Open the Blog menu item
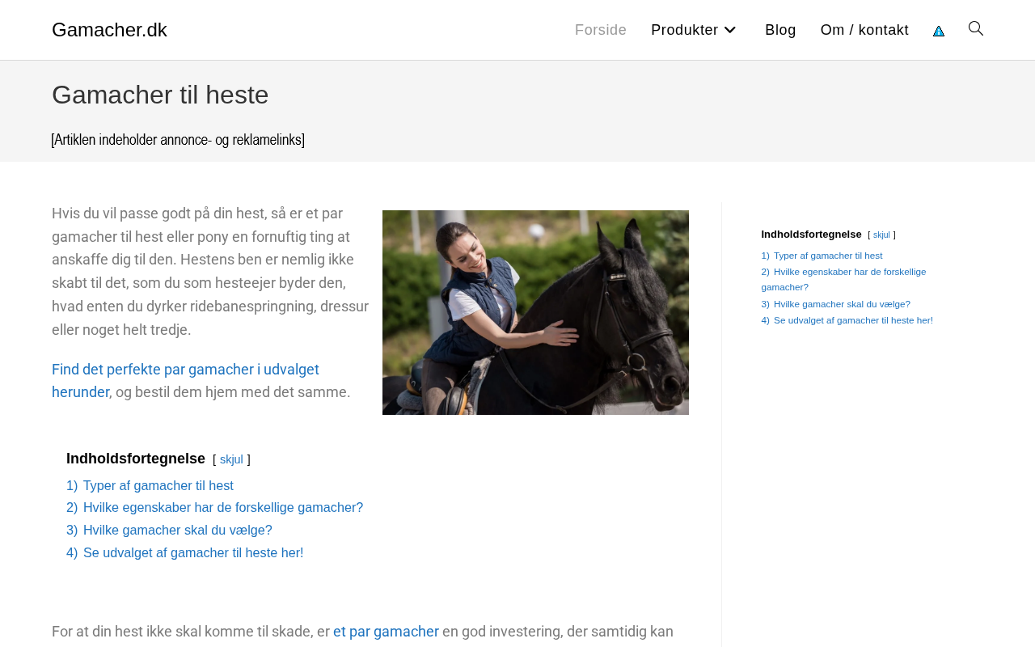 click(780, 30)
